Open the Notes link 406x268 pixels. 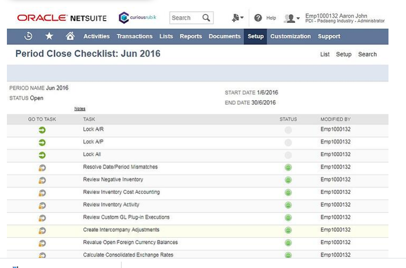80,109
